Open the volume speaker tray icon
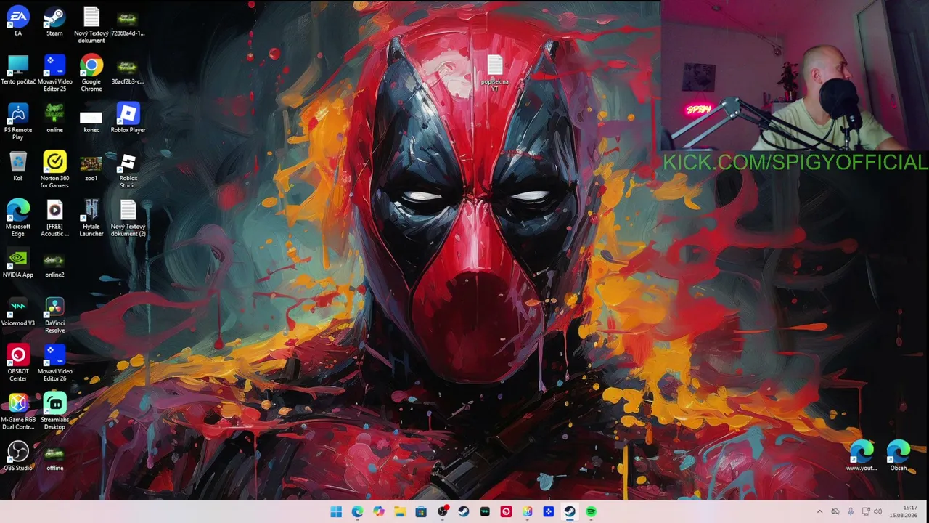Image resolution: width=929 pixels, height=523 pixels. (878, 512)
